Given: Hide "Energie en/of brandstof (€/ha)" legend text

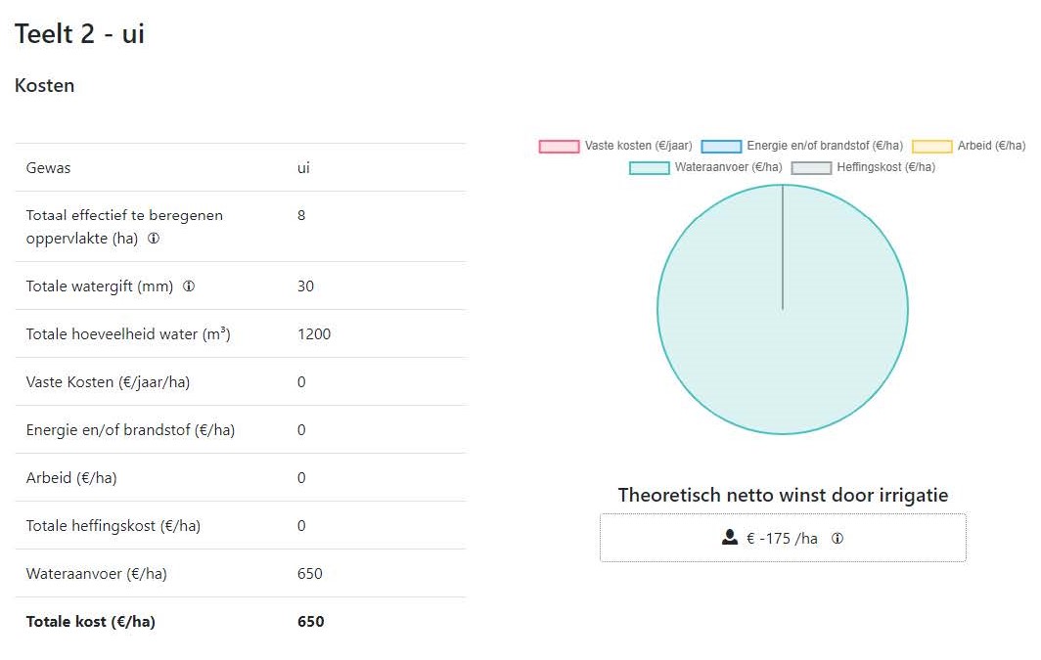Looking at the screenshot, I should click(825, 147).
